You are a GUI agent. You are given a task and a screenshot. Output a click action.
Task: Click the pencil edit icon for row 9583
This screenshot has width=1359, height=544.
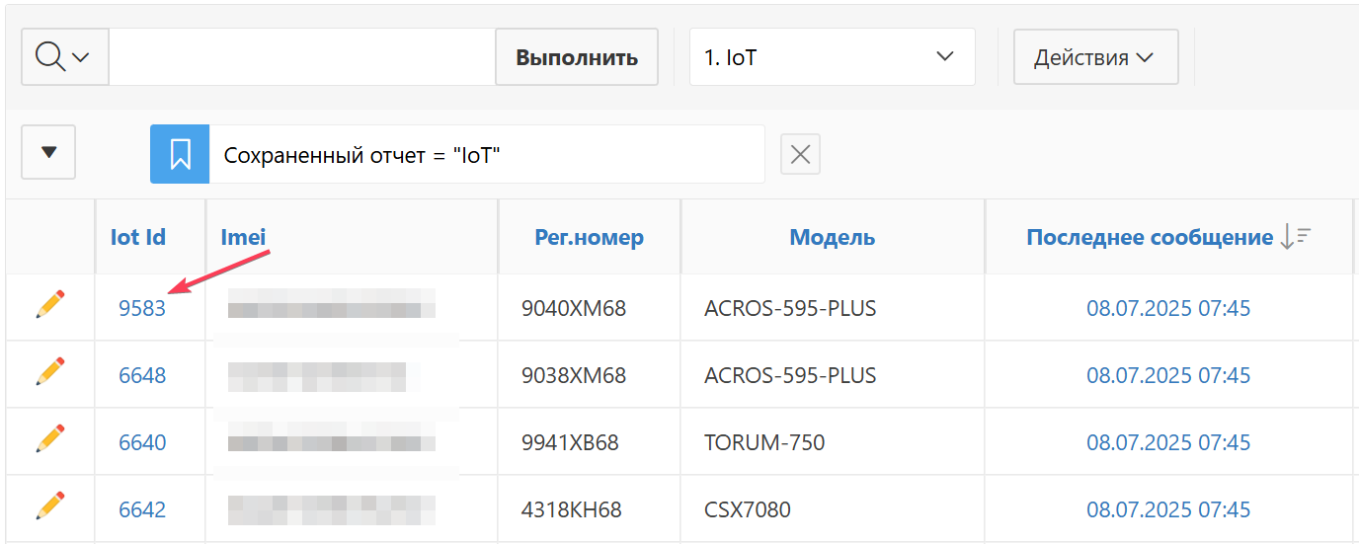[50, 306]
